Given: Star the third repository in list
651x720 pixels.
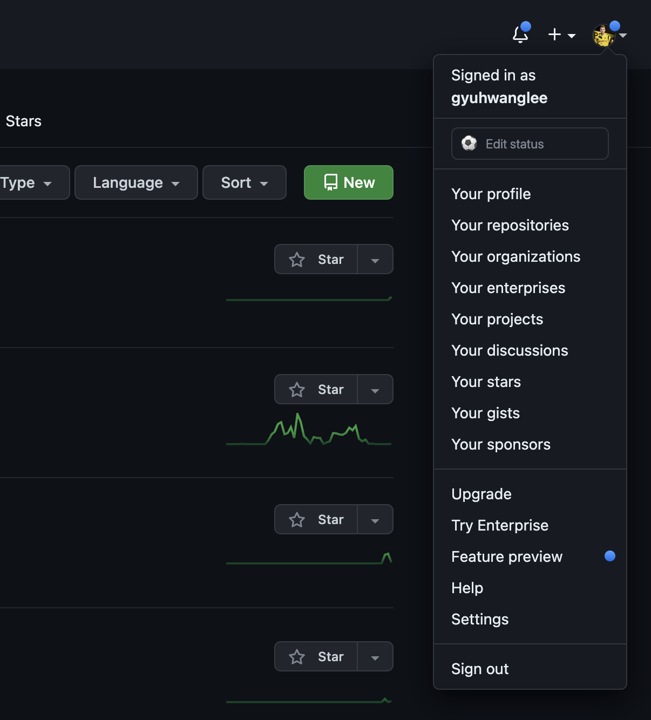Looking at the screenshot, I should (x=316, y=520).
